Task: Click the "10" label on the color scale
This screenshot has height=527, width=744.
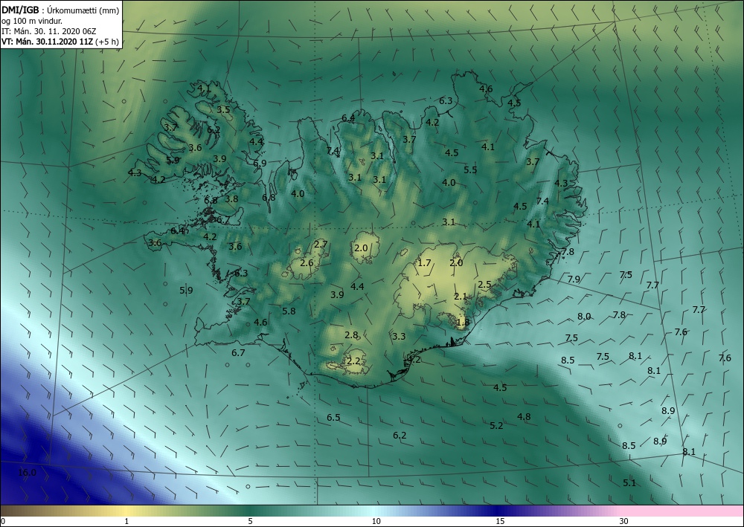Action: coord(376,522)
